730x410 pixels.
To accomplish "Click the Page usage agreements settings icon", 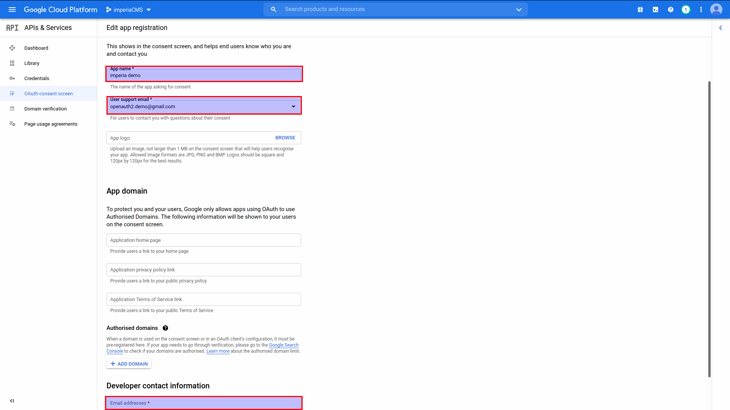I will 12,124.
